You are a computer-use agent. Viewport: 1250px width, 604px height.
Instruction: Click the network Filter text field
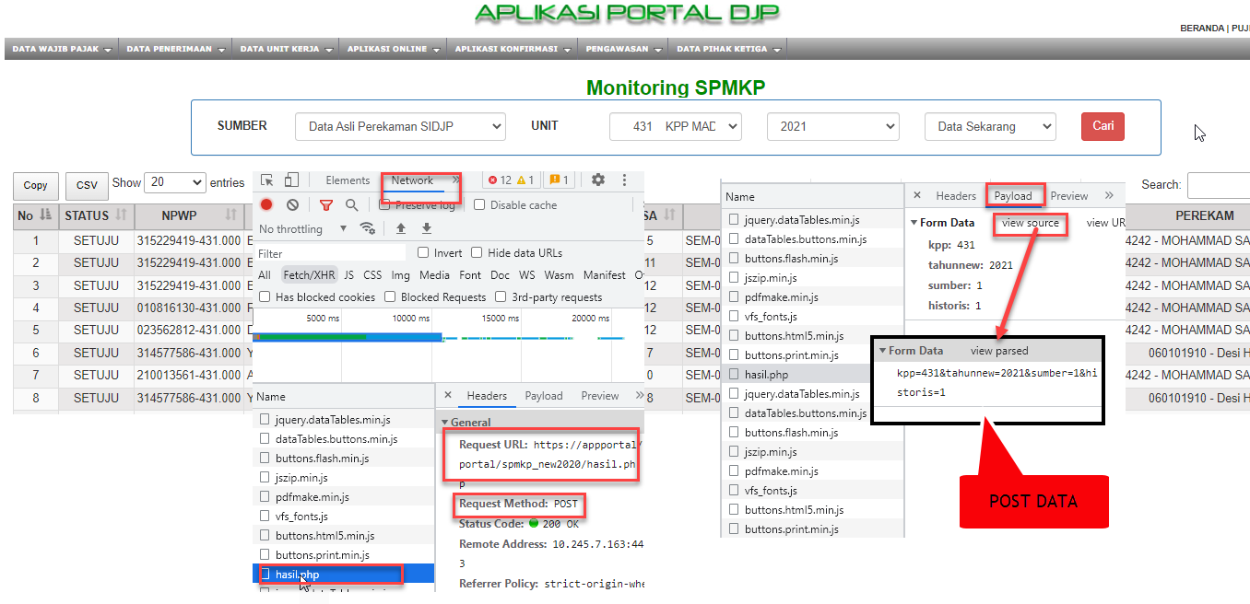330,253
